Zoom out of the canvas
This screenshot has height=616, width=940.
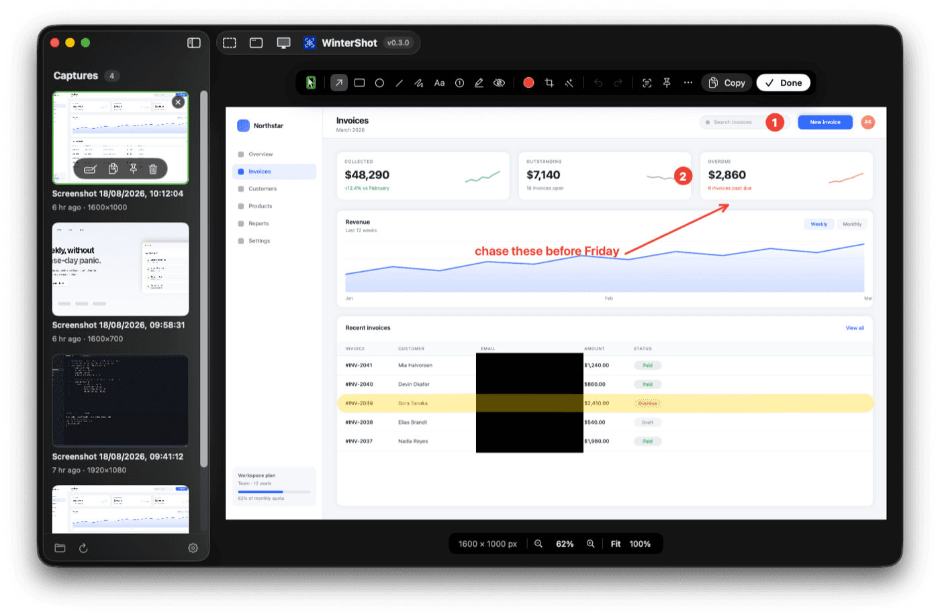(538, 544)
